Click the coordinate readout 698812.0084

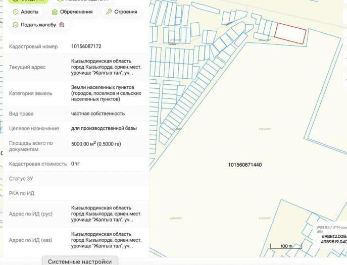334,236
